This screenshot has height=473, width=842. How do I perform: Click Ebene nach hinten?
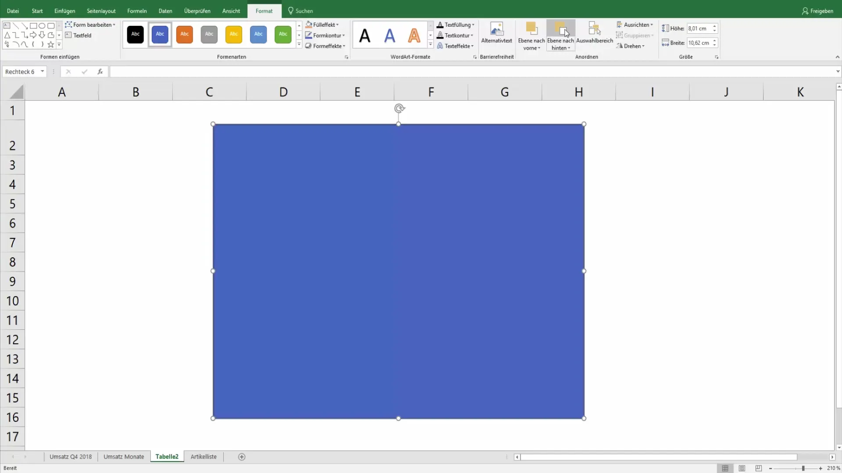point(560,36)
